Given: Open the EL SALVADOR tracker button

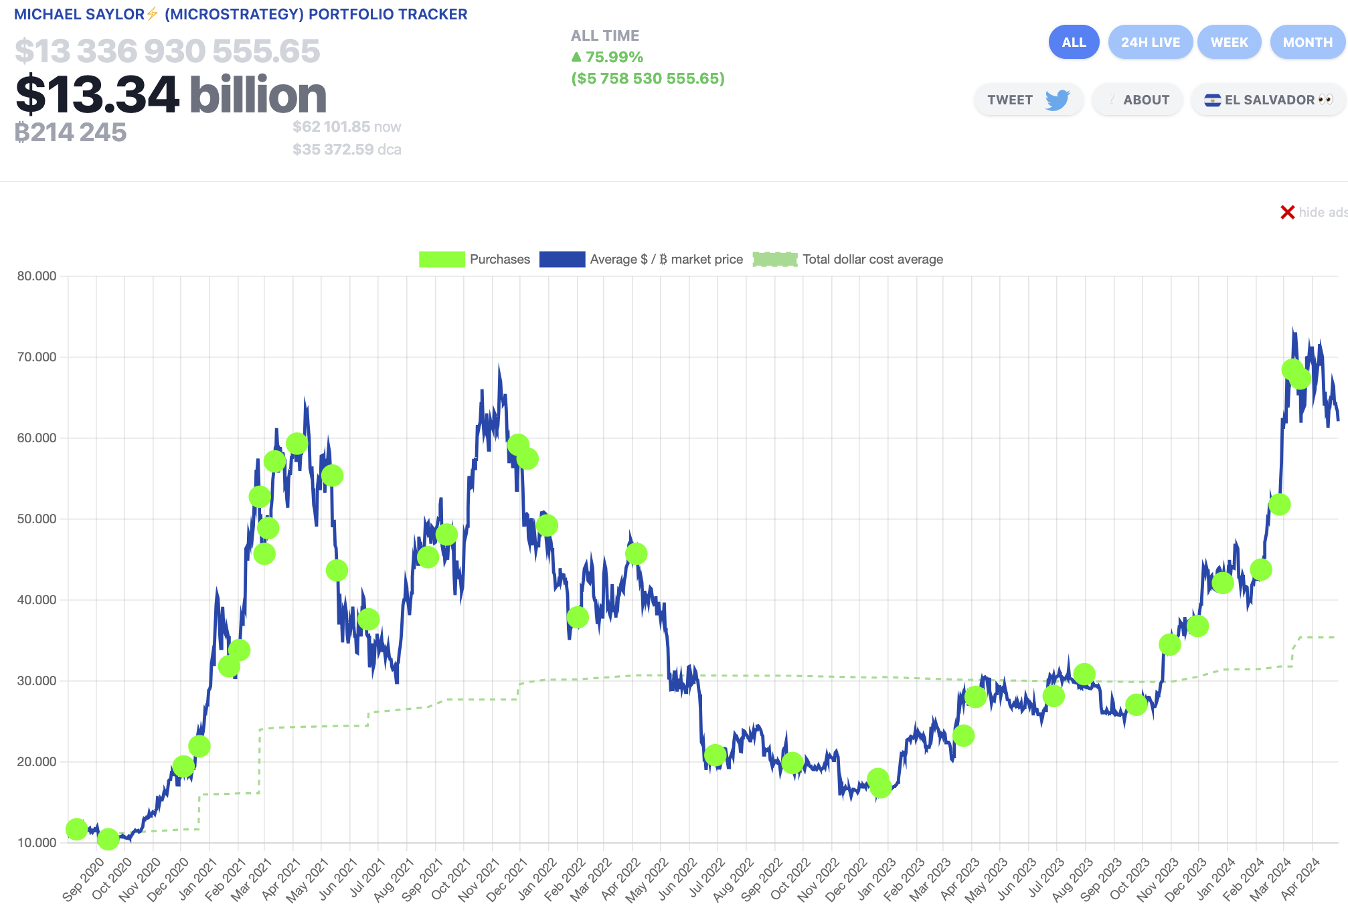Looking at the screenshot, I should (1268, 100).
